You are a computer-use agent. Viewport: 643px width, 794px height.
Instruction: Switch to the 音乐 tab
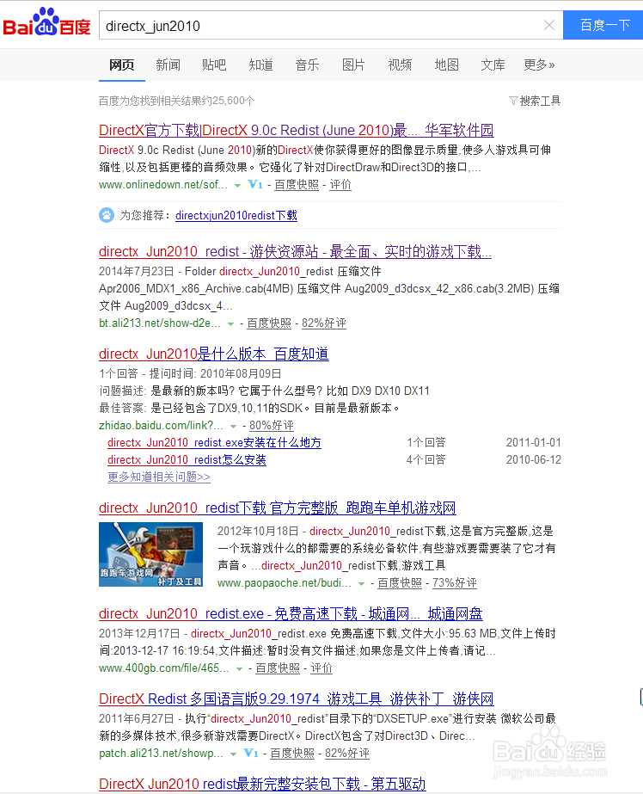pyautogui.click(x=307, y=65)
